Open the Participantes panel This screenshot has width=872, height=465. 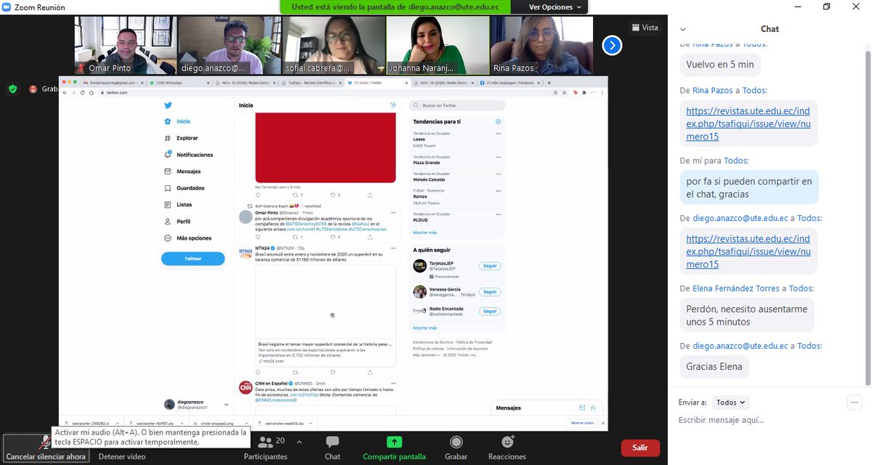tap(265, 448)
